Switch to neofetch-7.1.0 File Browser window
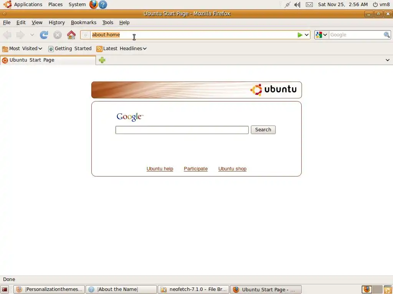This screenshot has width=393, height=294. click(193, 289)
